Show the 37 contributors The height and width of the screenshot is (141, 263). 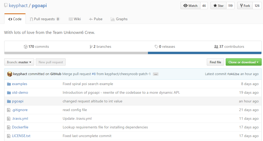click(229, 47)
